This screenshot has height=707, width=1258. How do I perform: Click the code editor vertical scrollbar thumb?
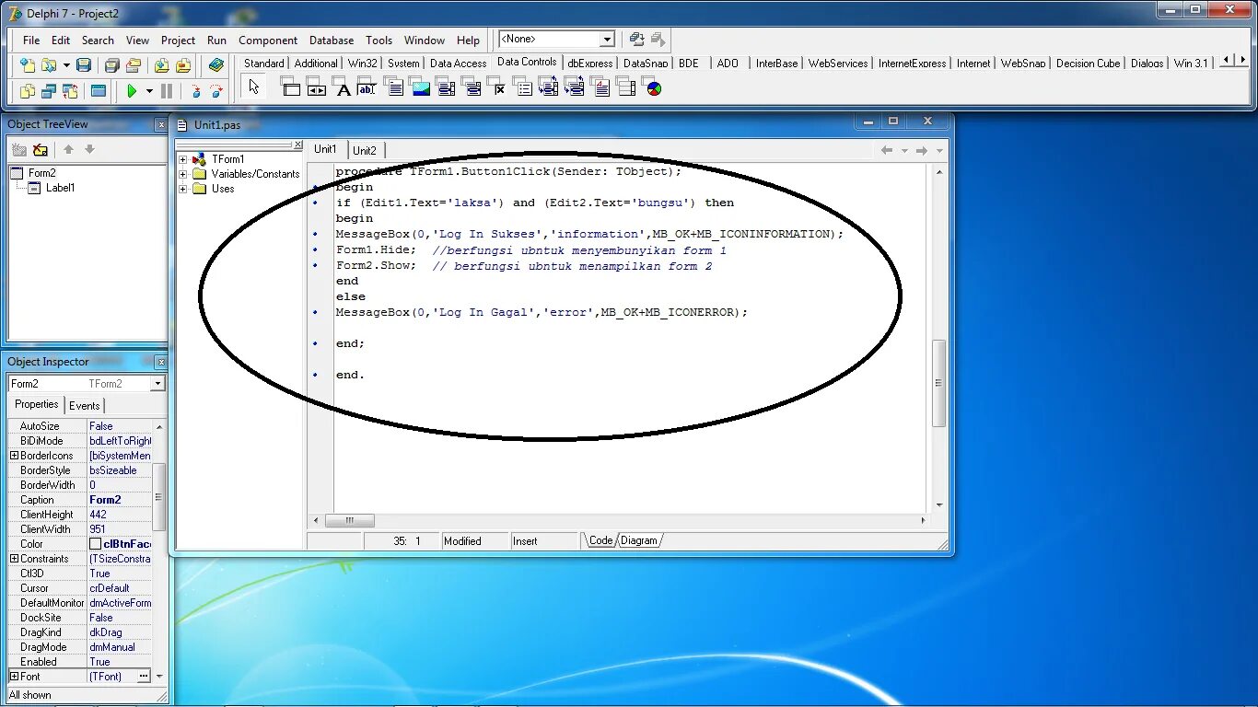(x=939, y=383)
